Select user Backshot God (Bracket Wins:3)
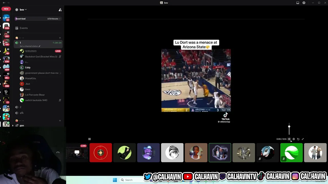 pyautogui.click(x=41, y=56)
